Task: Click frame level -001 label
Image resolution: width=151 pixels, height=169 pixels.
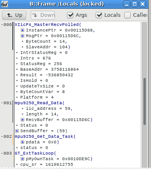Action: 6,103
